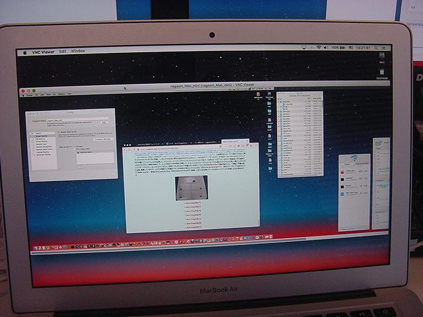Screen dimensions: 423x317
Task: Click the input source flag icon
Action: (351, 48)
